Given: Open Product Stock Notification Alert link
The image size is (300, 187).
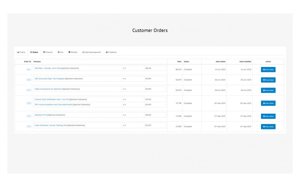Looking at the screenshot, I should [x=51, y=99].
